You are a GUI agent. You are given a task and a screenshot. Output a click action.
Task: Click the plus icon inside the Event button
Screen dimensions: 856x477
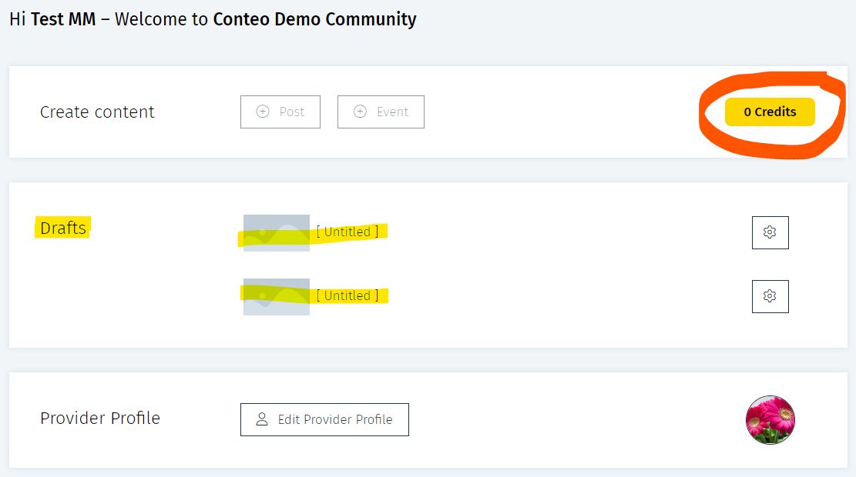[x=360, y=112]
